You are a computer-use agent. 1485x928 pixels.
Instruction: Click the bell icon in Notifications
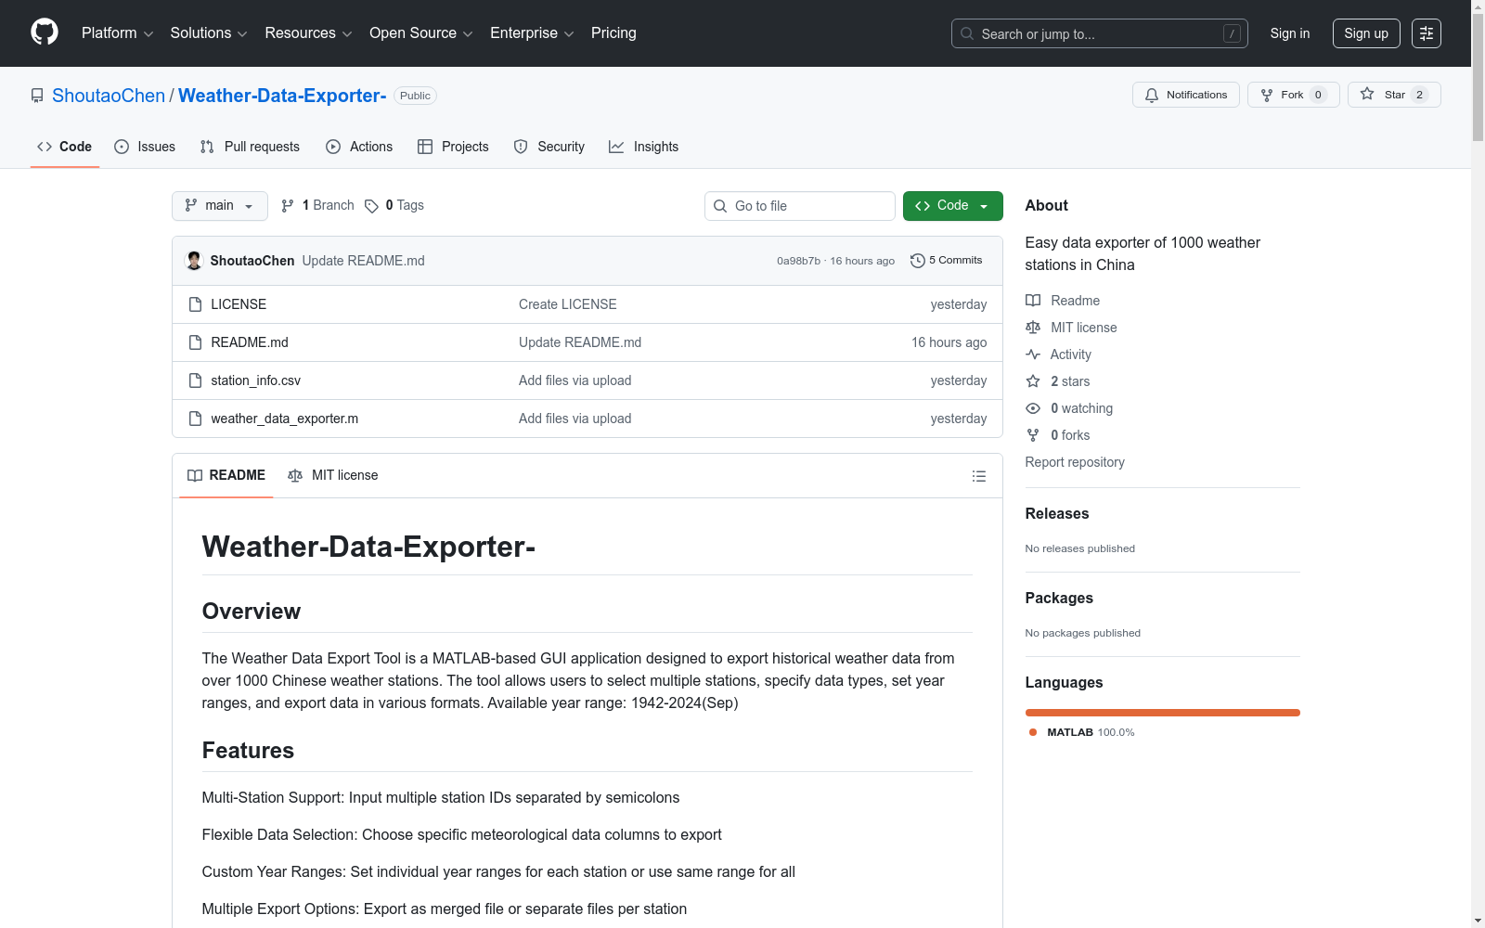(x=1152, y=95)
